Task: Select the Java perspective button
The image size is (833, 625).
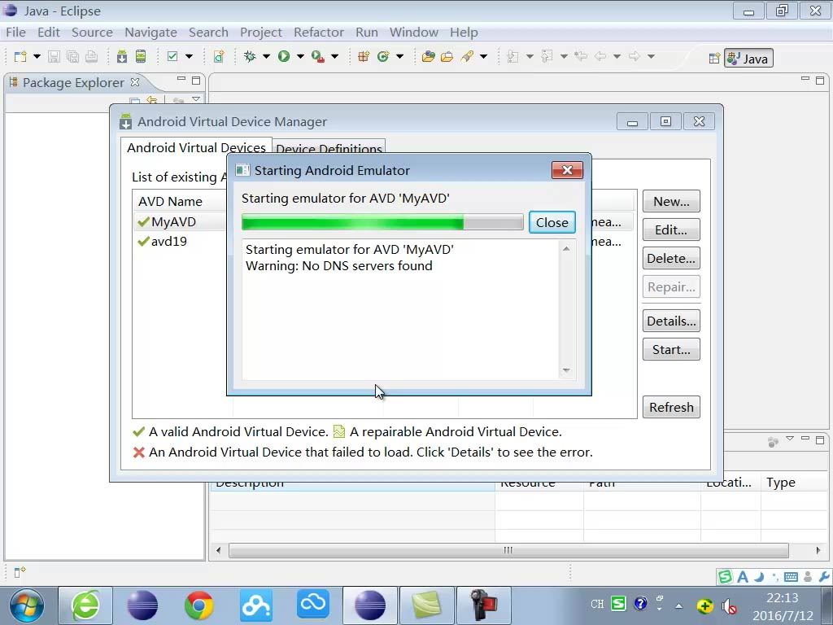Action: [x=748, y=59]
